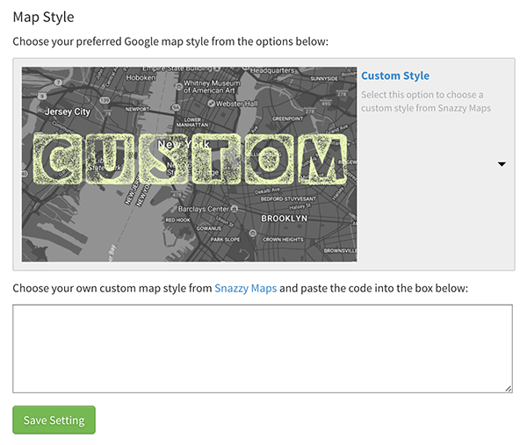The height and width of the screenshot is (445, 527).
Task: Click the Custom Style title link
Action: [395, 75]
